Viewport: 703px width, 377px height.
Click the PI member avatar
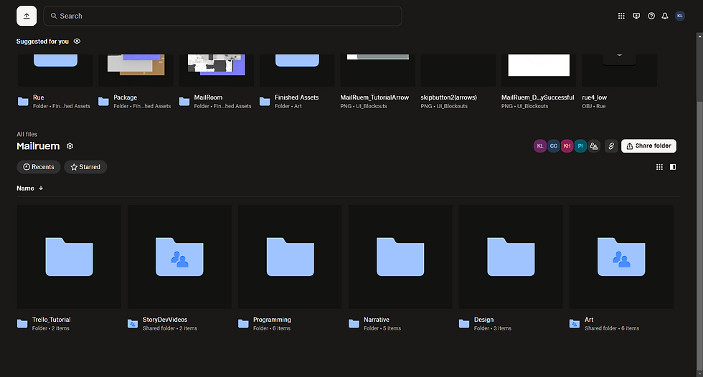pos(580,146)
